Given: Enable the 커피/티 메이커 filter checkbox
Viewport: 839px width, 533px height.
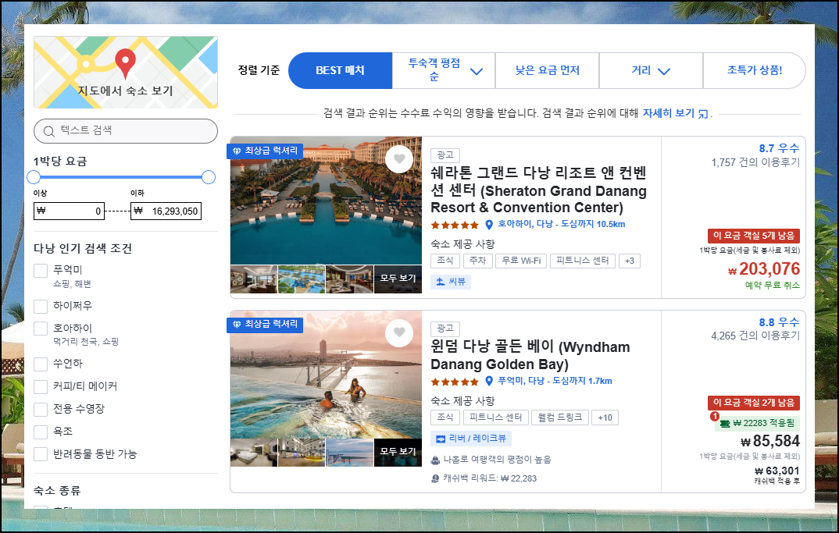Looking at the screenshot, I should pyautogui.click(x=41, y=386).
